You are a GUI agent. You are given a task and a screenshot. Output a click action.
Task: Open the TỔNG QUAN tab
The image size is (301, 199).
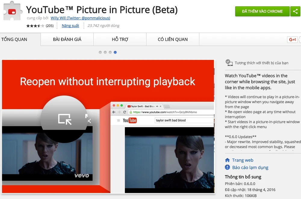pos(14,39)
